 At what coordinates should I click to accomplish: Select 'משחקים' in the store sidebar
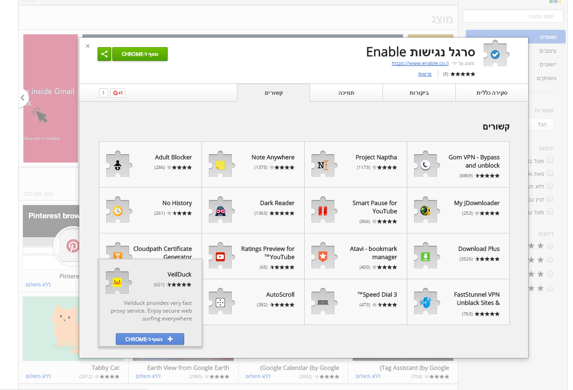point(546,78)
